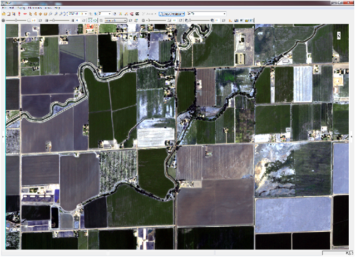Collapse the left panel using edge arrow
356x259 pixels.
(x=2, y=137)
